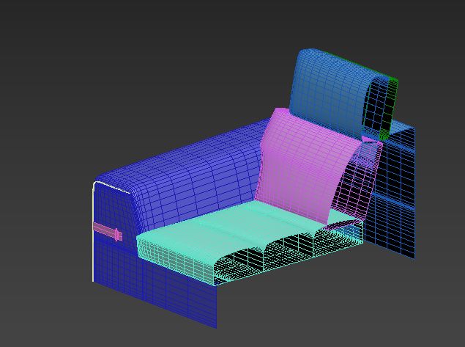465x347 pixels.
Task: Click the bottom right corner of front panel
Action: [216, 325]
